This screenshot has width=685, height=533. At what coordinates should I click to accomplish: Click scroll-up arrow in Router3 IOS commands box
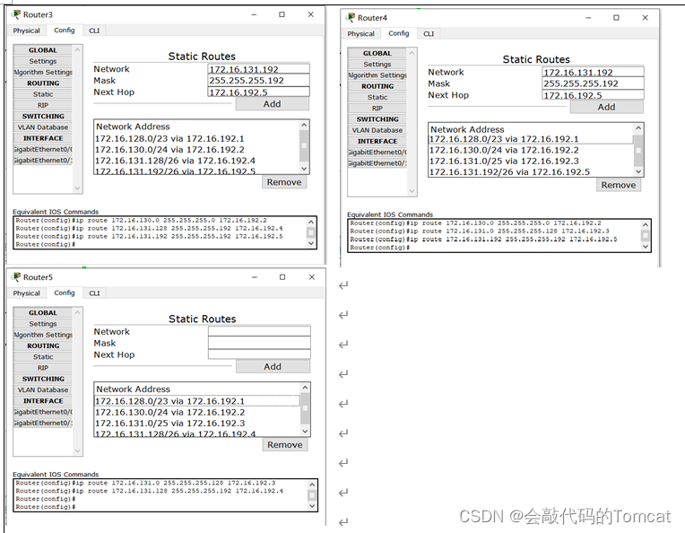(311, 222)
